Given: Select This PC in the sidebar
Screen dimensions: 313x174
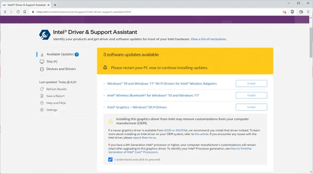Looking at the screenshot, I should coord(52,62).
